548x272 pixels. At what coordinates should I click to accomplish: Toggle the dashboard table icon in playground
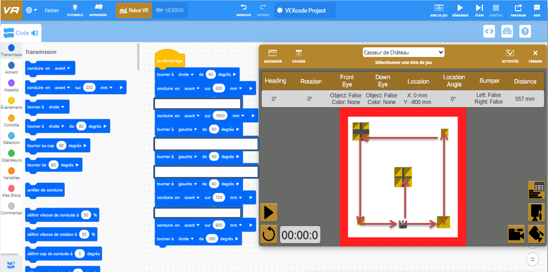coord(537,190)
